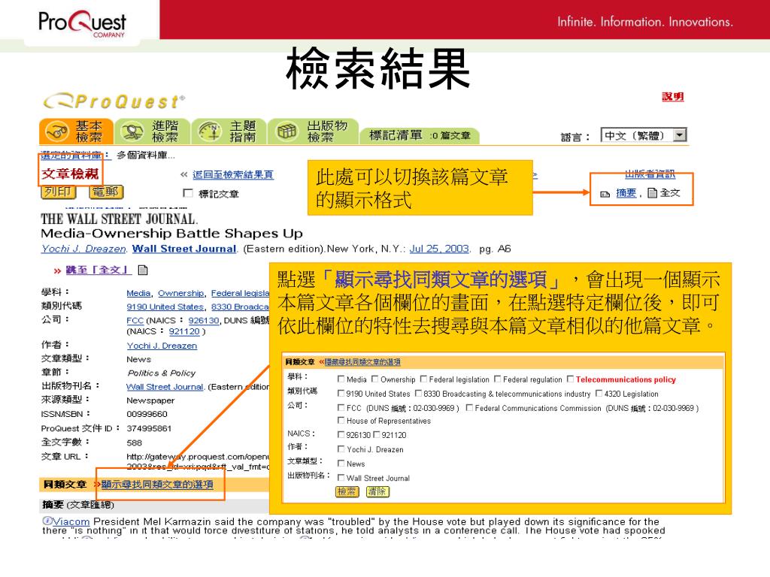Open Wall Street Journal link in citation
Screen dimensions: 770x577
point(184,249)
